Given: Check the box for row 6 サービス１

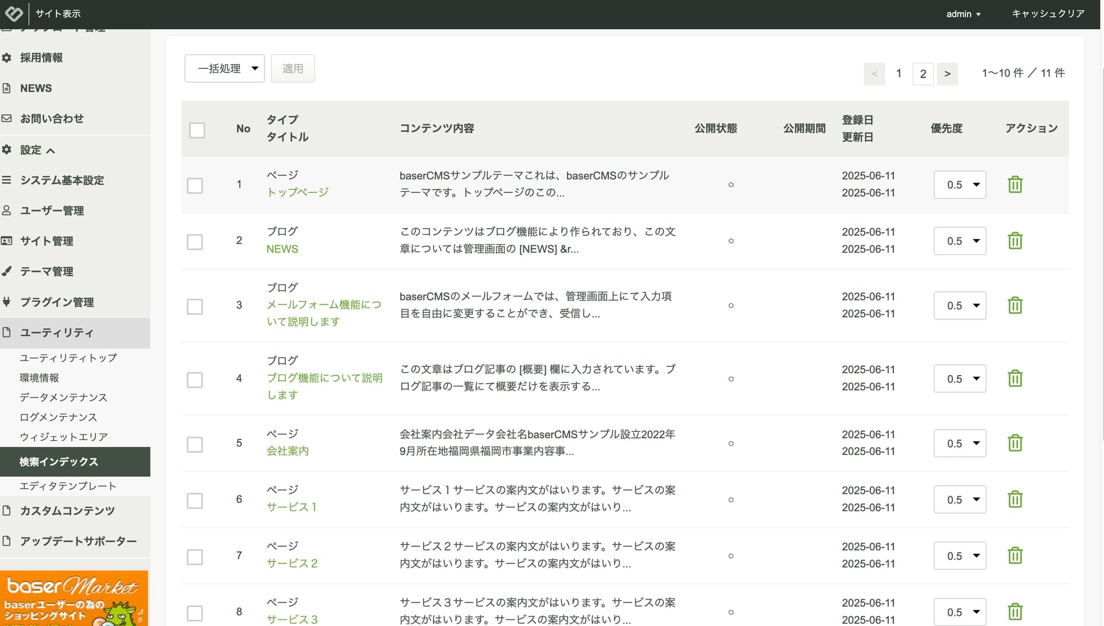Looking at the screenshot, I should point(195,500).
